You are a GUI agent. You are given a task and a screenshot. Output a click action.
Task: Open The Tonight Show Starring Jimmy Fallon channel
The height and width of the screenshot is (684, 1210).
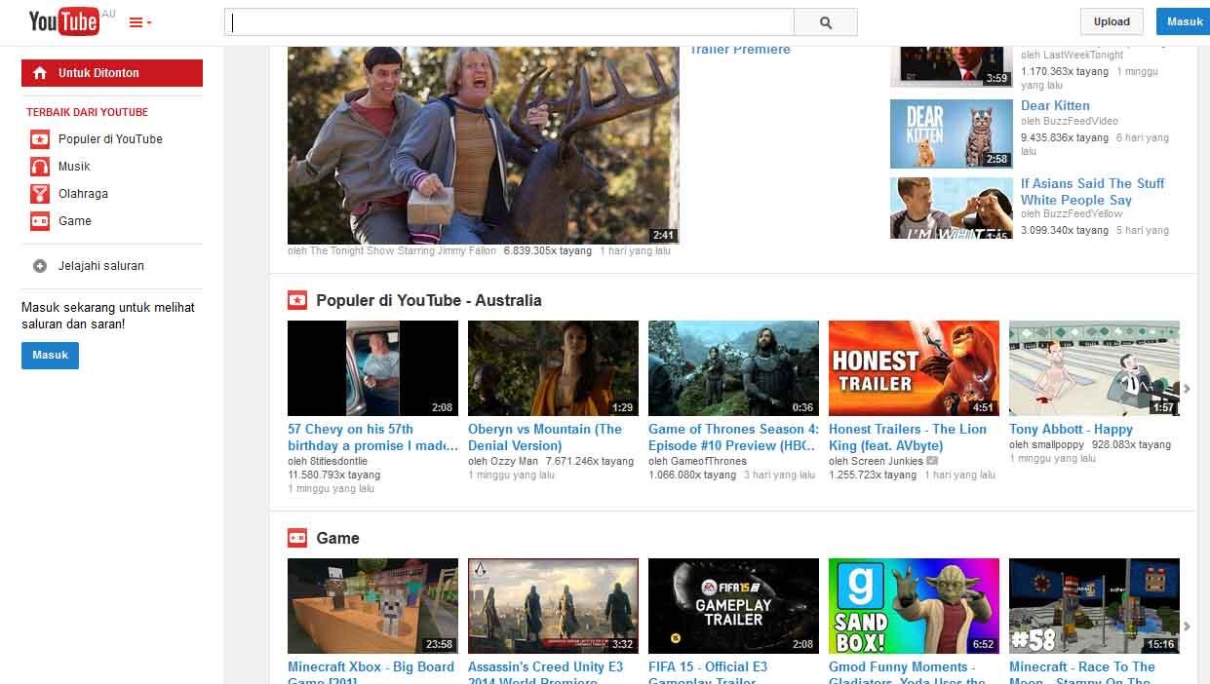point(403,251)
